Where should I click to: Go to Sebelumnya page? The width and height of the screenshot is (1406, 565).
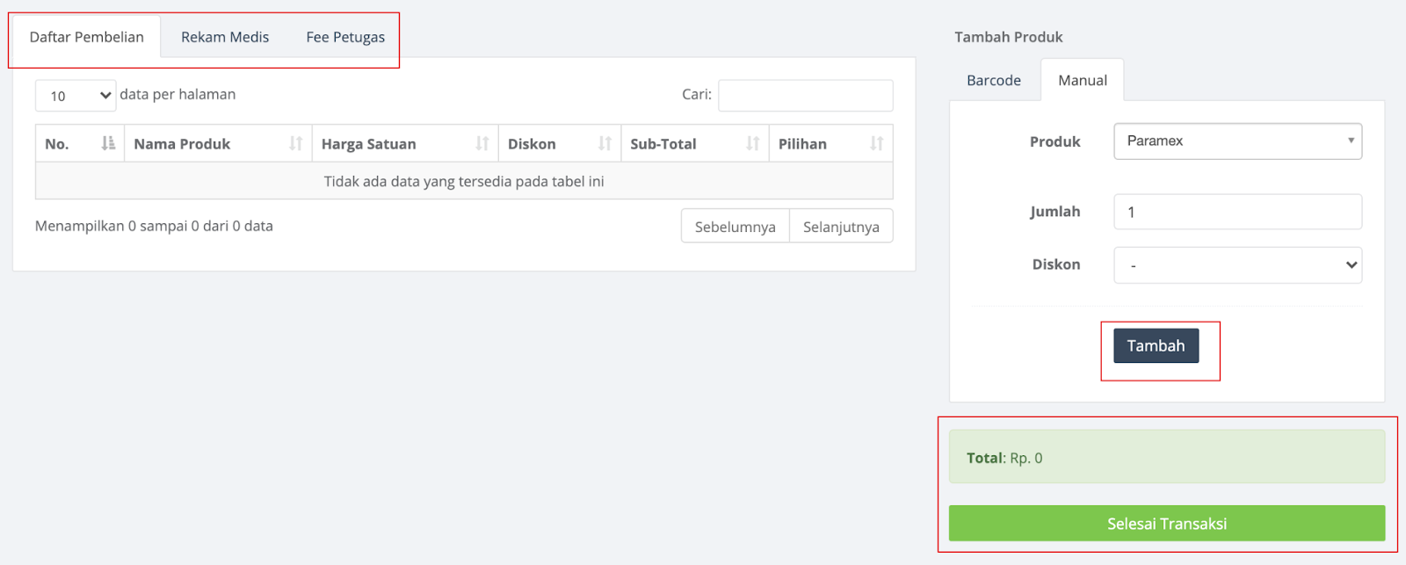(736, 226)
